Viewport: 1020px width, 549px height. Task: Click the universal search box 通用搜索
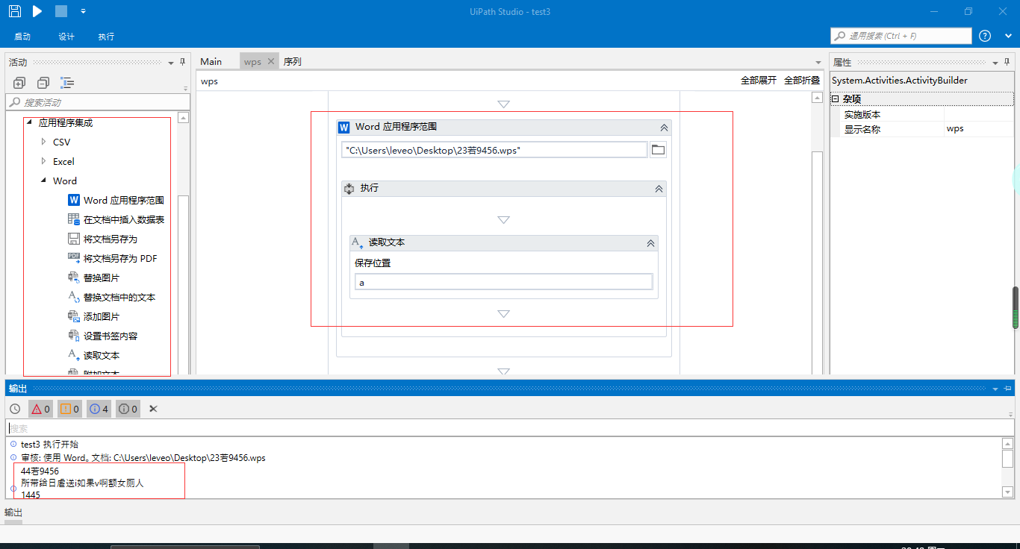[x=901, y=36]
